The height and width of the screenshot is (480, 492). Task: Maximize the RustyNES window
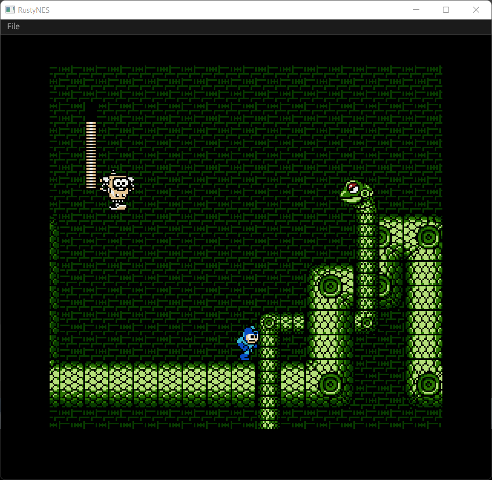pos(445,10)
